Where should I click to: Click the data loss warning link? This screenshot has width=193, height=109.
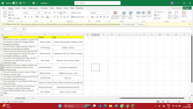(x=71, y=24)
